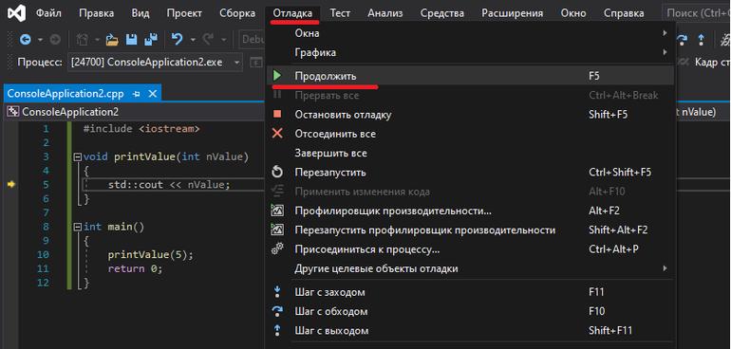Select Отсоединить все menu item
The width and height of the screenshot is (731, 349).
pyautogui.click(x=470, y=134)
